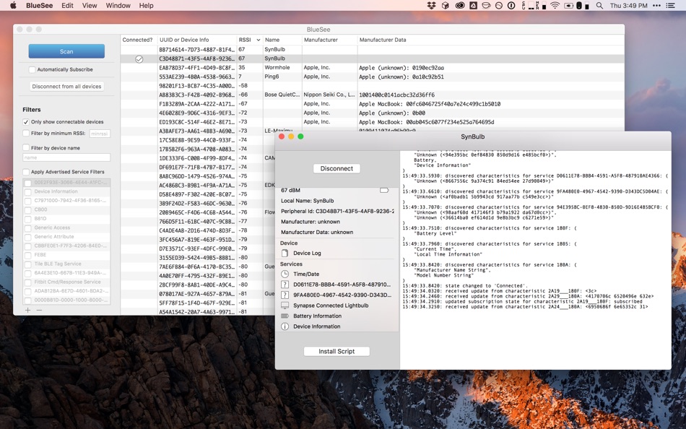Toggle Filter by minimum RSSI checkbox
686x429 pixels.
(26, 134)
